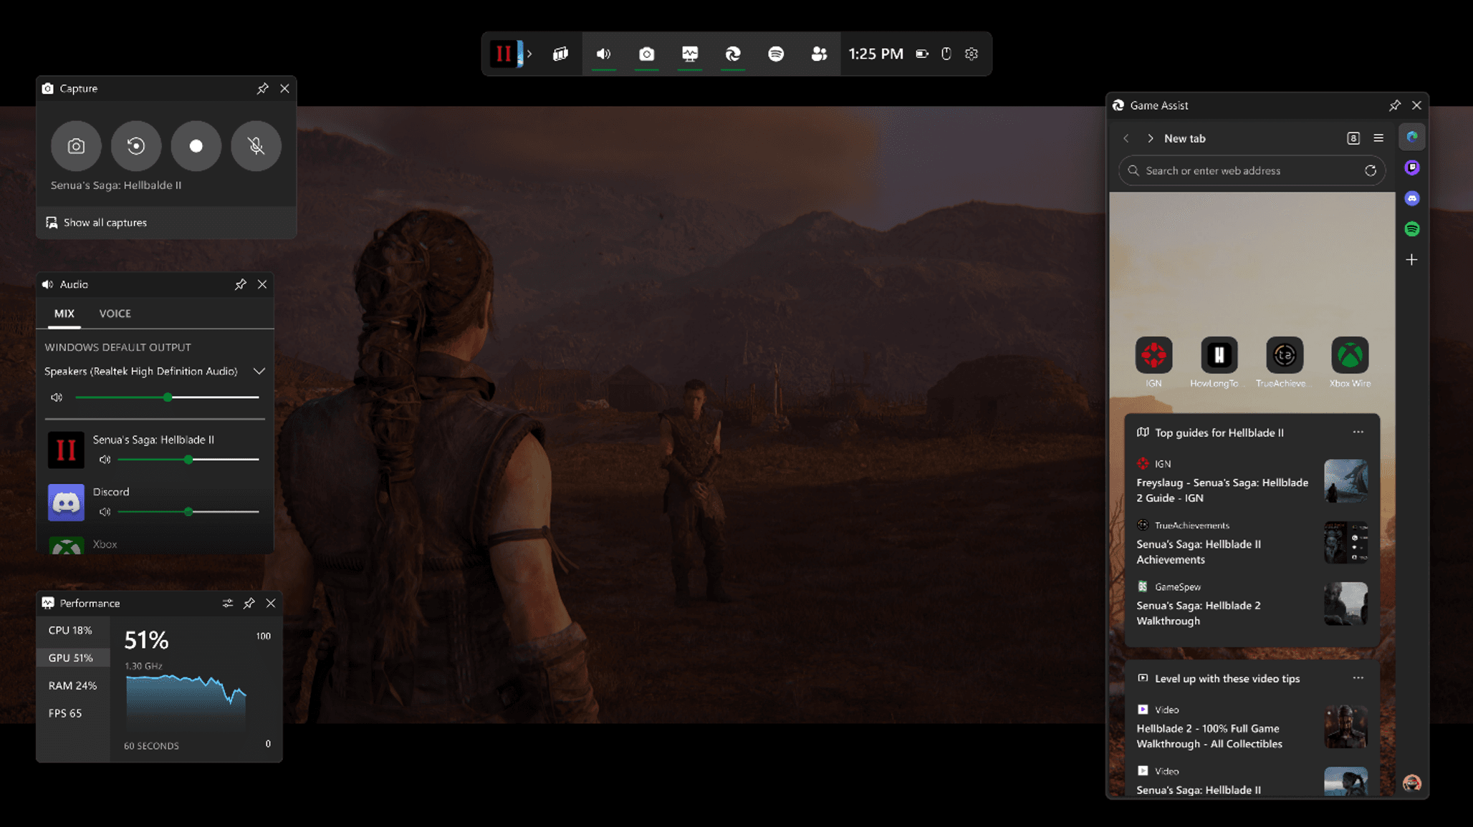
Task: Click the Game Bar pause button in toolbar
Action: tap(504, 54)
